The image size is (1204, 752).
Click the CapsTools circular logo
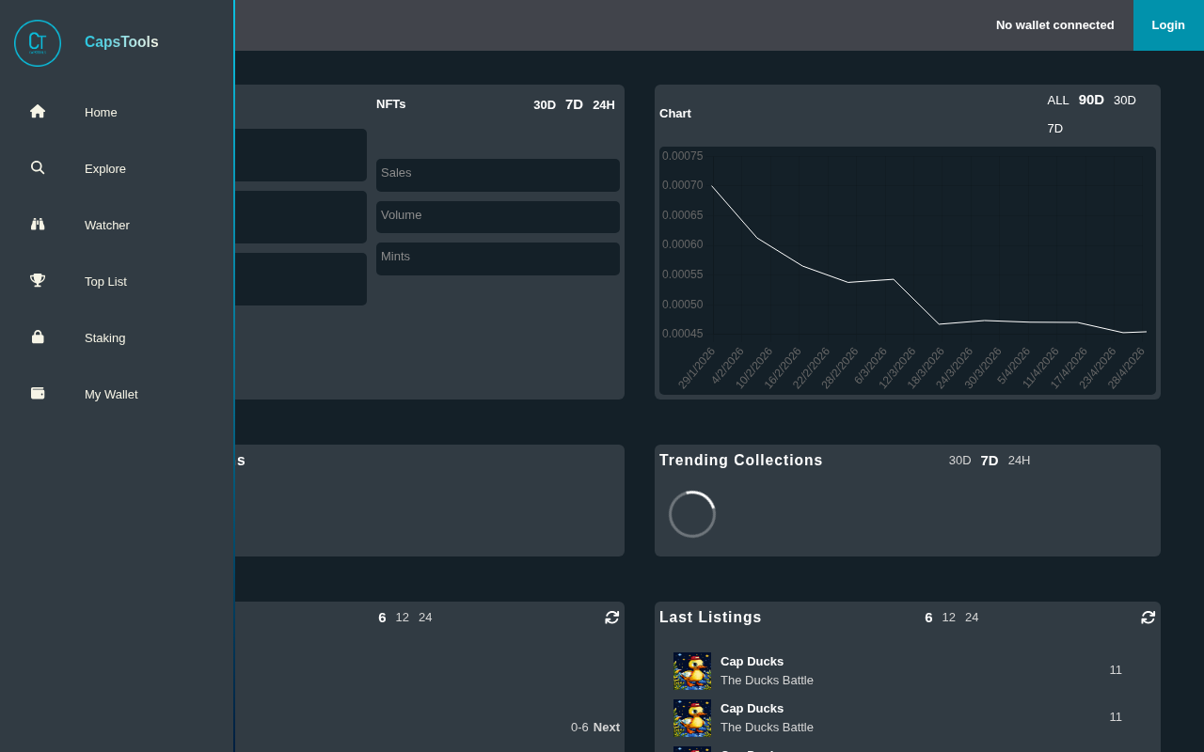point(38,43)
